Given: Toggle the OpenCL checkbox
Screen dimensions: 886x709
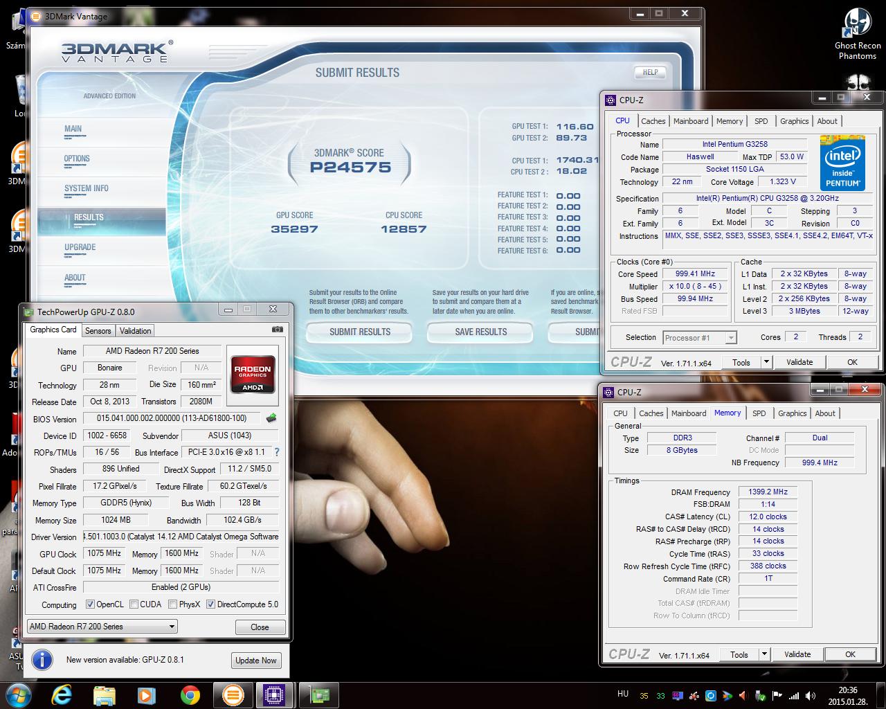Looking at the screenshot, I should click(90, 604).
